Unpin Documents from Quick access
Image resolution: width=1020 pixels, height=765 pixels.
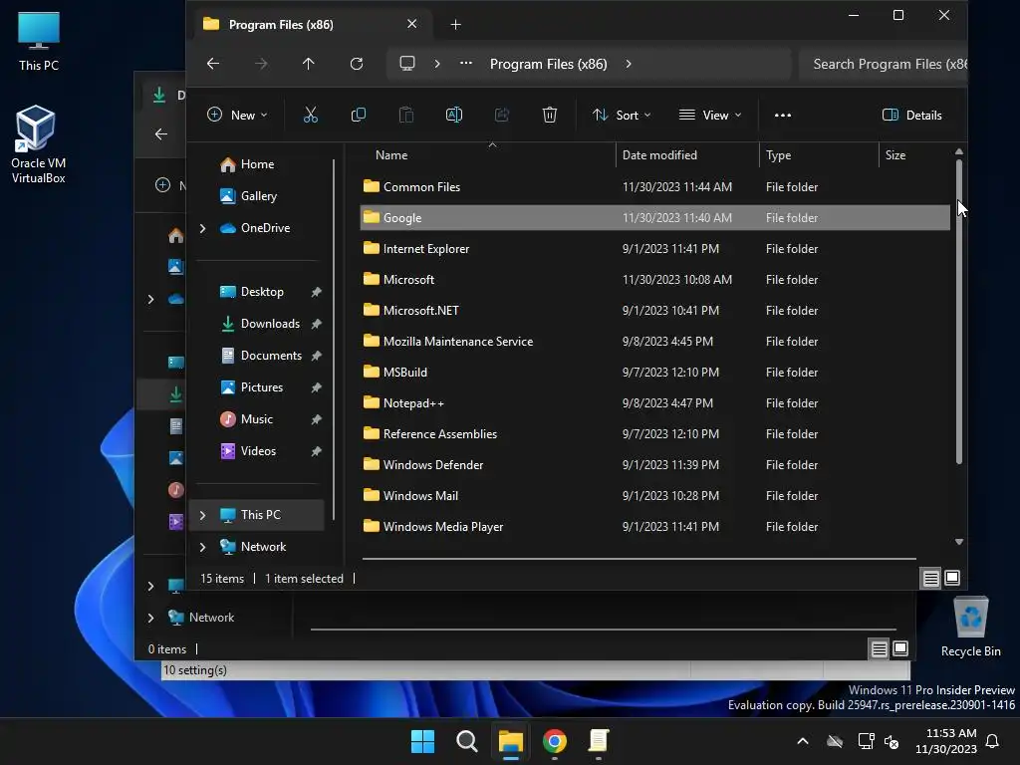[x=316, y=356]
